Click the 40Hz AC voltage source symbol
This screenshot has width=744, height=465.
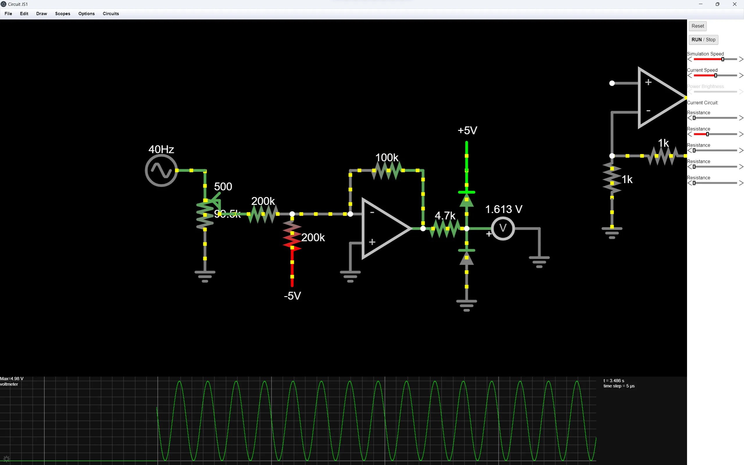[161, 170]
